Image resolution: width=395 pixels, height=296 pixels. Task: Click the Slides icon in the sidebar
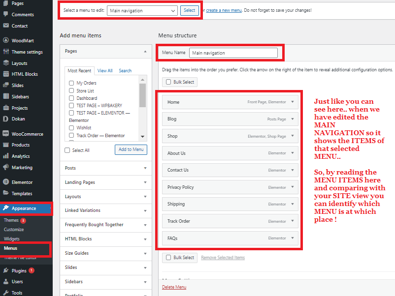click(x=6, y=85)
